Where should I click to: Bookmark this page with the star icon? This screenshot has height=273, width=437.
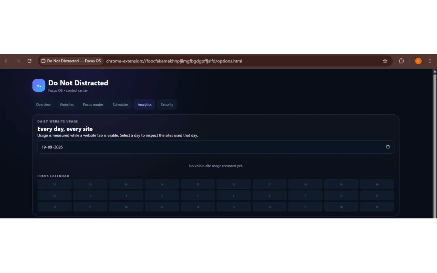[385, 61]
